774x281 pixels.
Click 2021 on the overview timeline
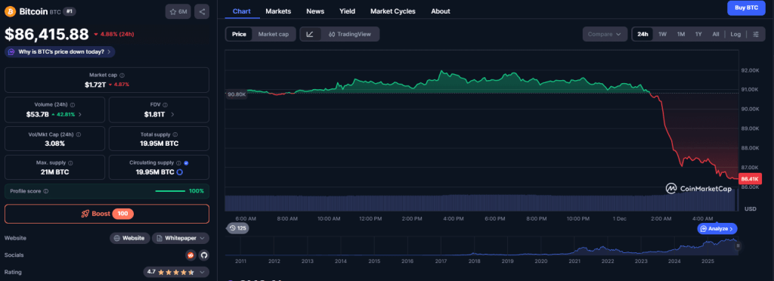click(574, 261)
